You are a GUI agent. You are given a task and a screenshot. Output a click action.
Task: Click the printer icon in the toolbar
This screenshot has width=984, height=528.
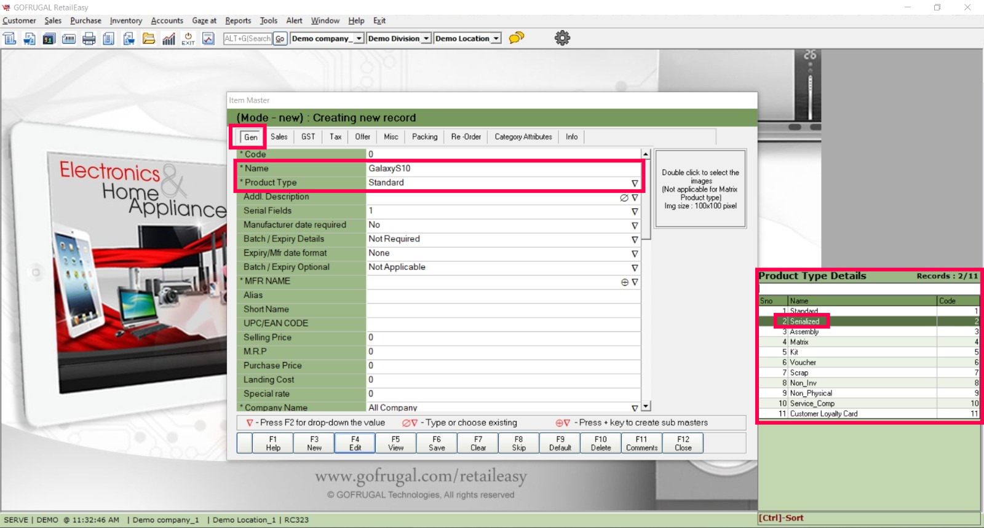(89, 38)
